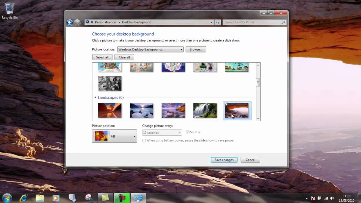Open the Picture location dropdown
This screenshot has height=203, width=361.
click(x=150, y=49)
